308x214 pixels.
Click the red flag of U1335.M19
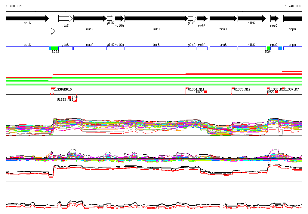click(233, 89)
